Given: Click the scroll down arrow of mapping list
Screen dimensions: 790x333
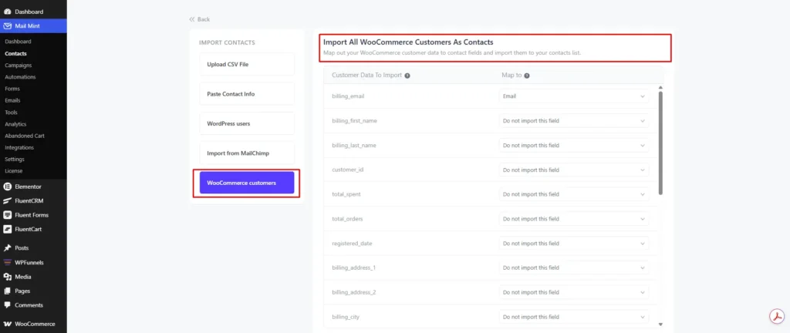Looking at the screenshot, I should point(660,325).
